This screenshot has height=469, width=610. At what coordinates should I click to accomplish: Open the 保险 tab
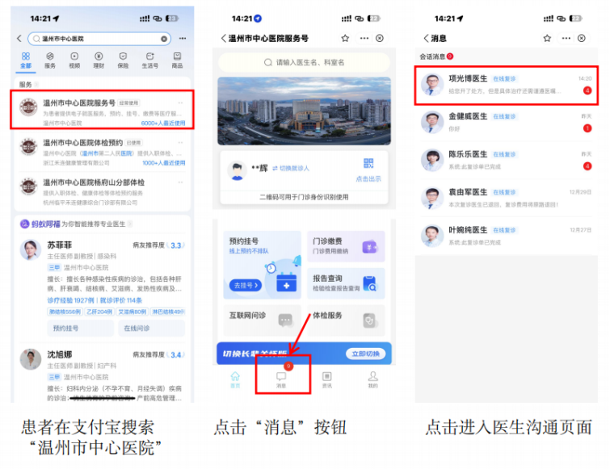pyautogui.click(x=123, y=61)
